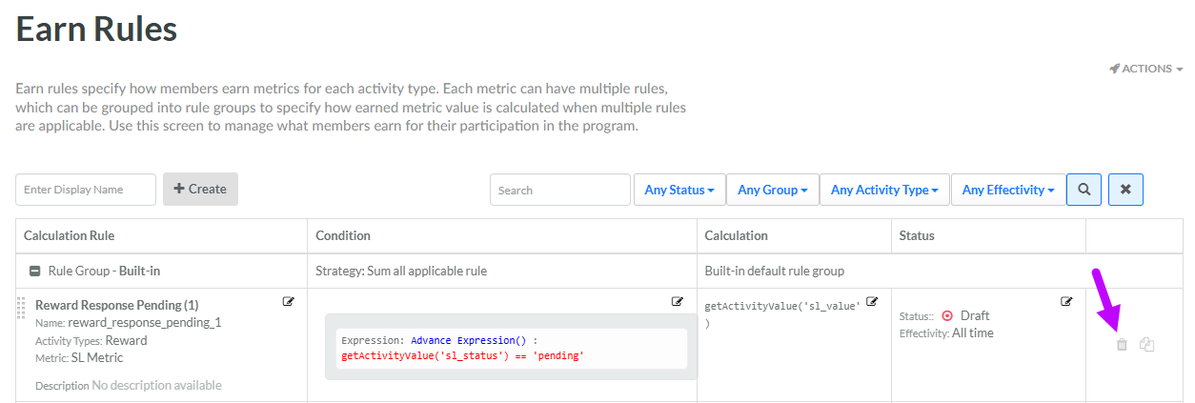Edit the condition expression
Screen dimensions: 1195x403
coord(678,302)
